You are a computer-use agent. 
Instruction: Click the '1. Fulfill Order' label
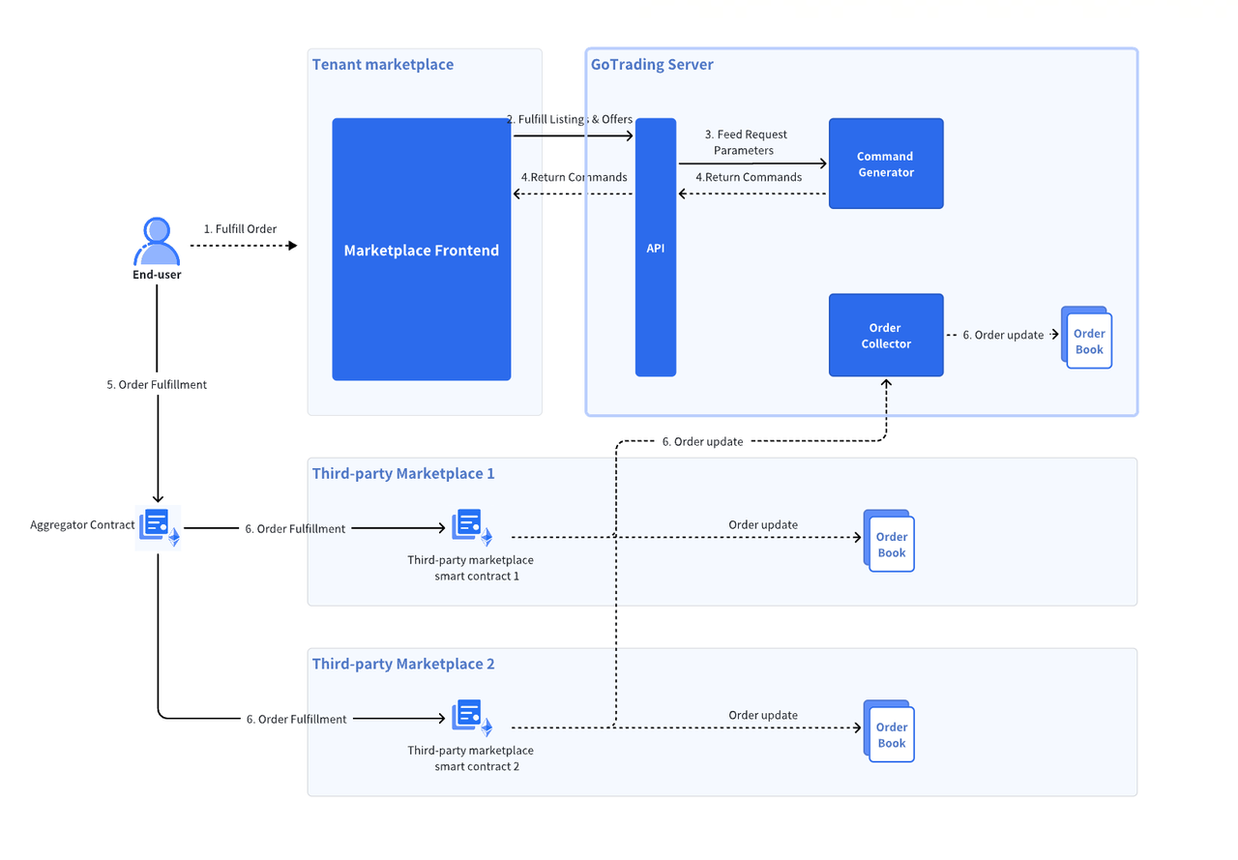[x=240, y=229]
